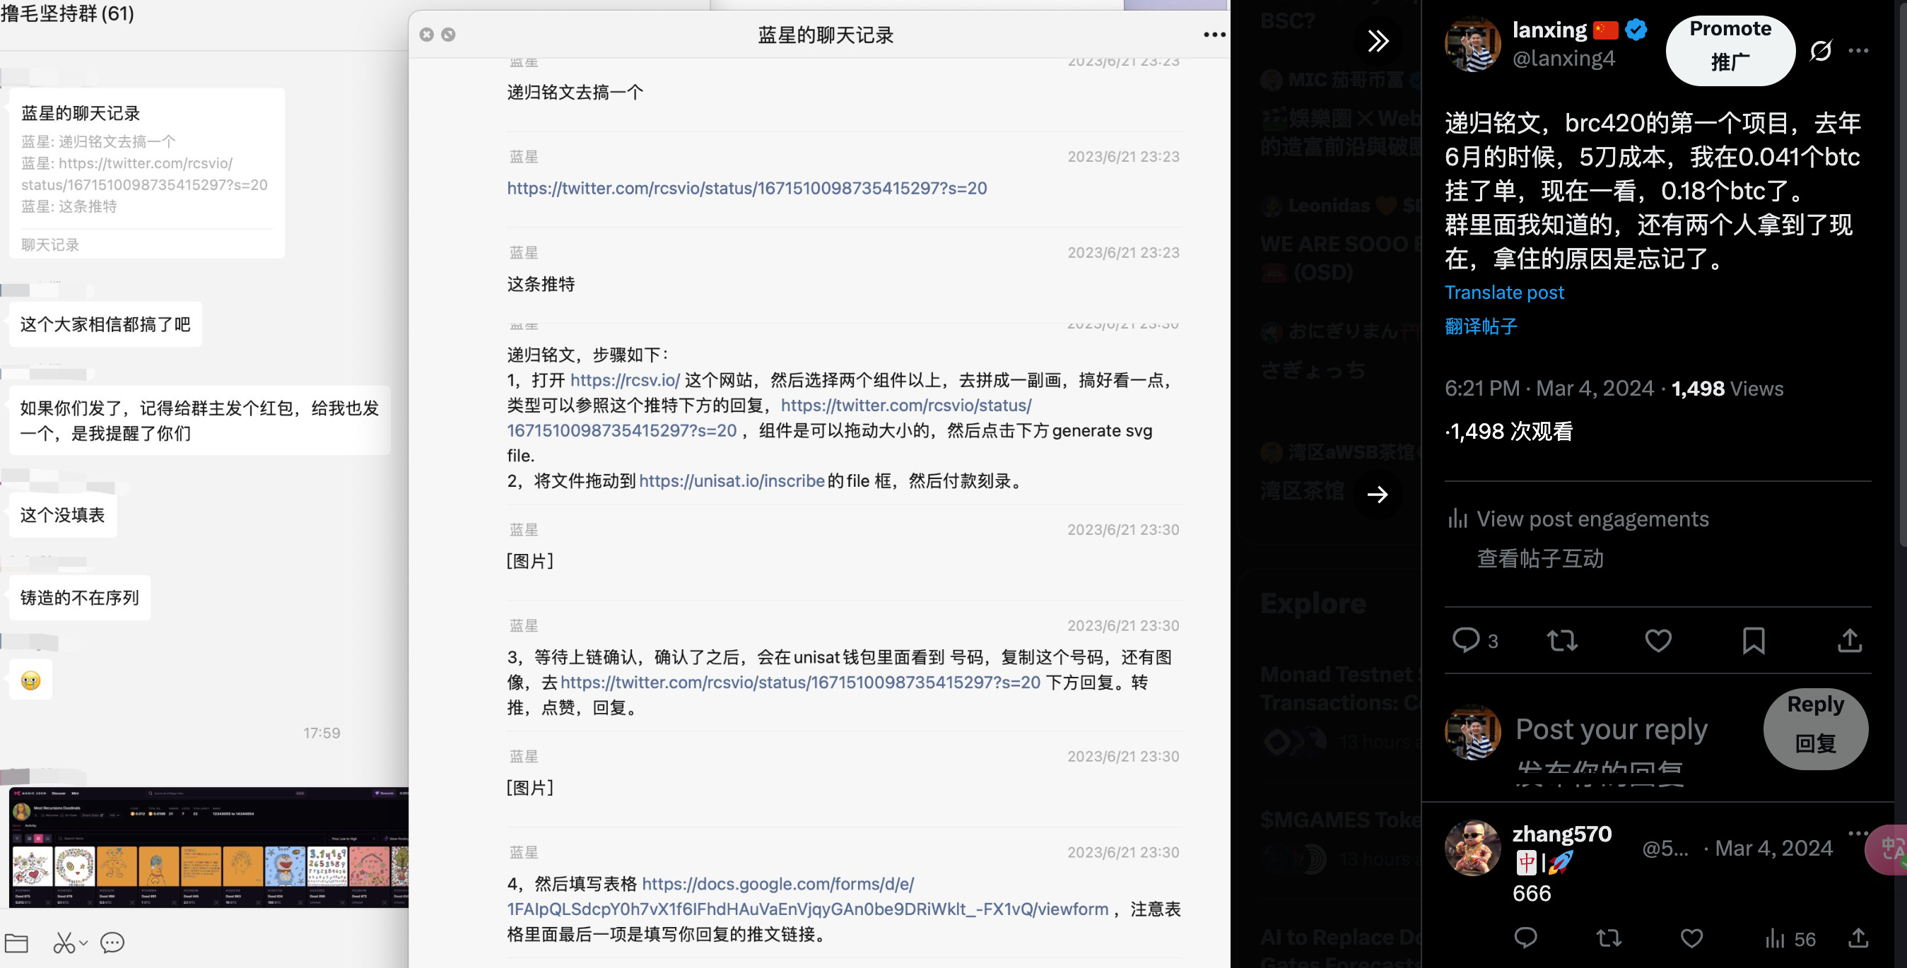Click the repost icon under lanxing's post
The image size is (1907, 968).
pos(1562,640)
